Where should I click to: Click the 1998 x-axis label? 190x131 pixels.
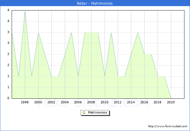(25, 102)
